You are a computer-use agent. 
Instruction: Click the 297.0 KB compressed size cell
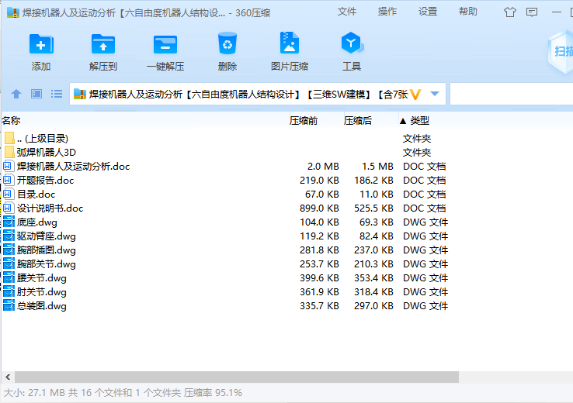373,305
